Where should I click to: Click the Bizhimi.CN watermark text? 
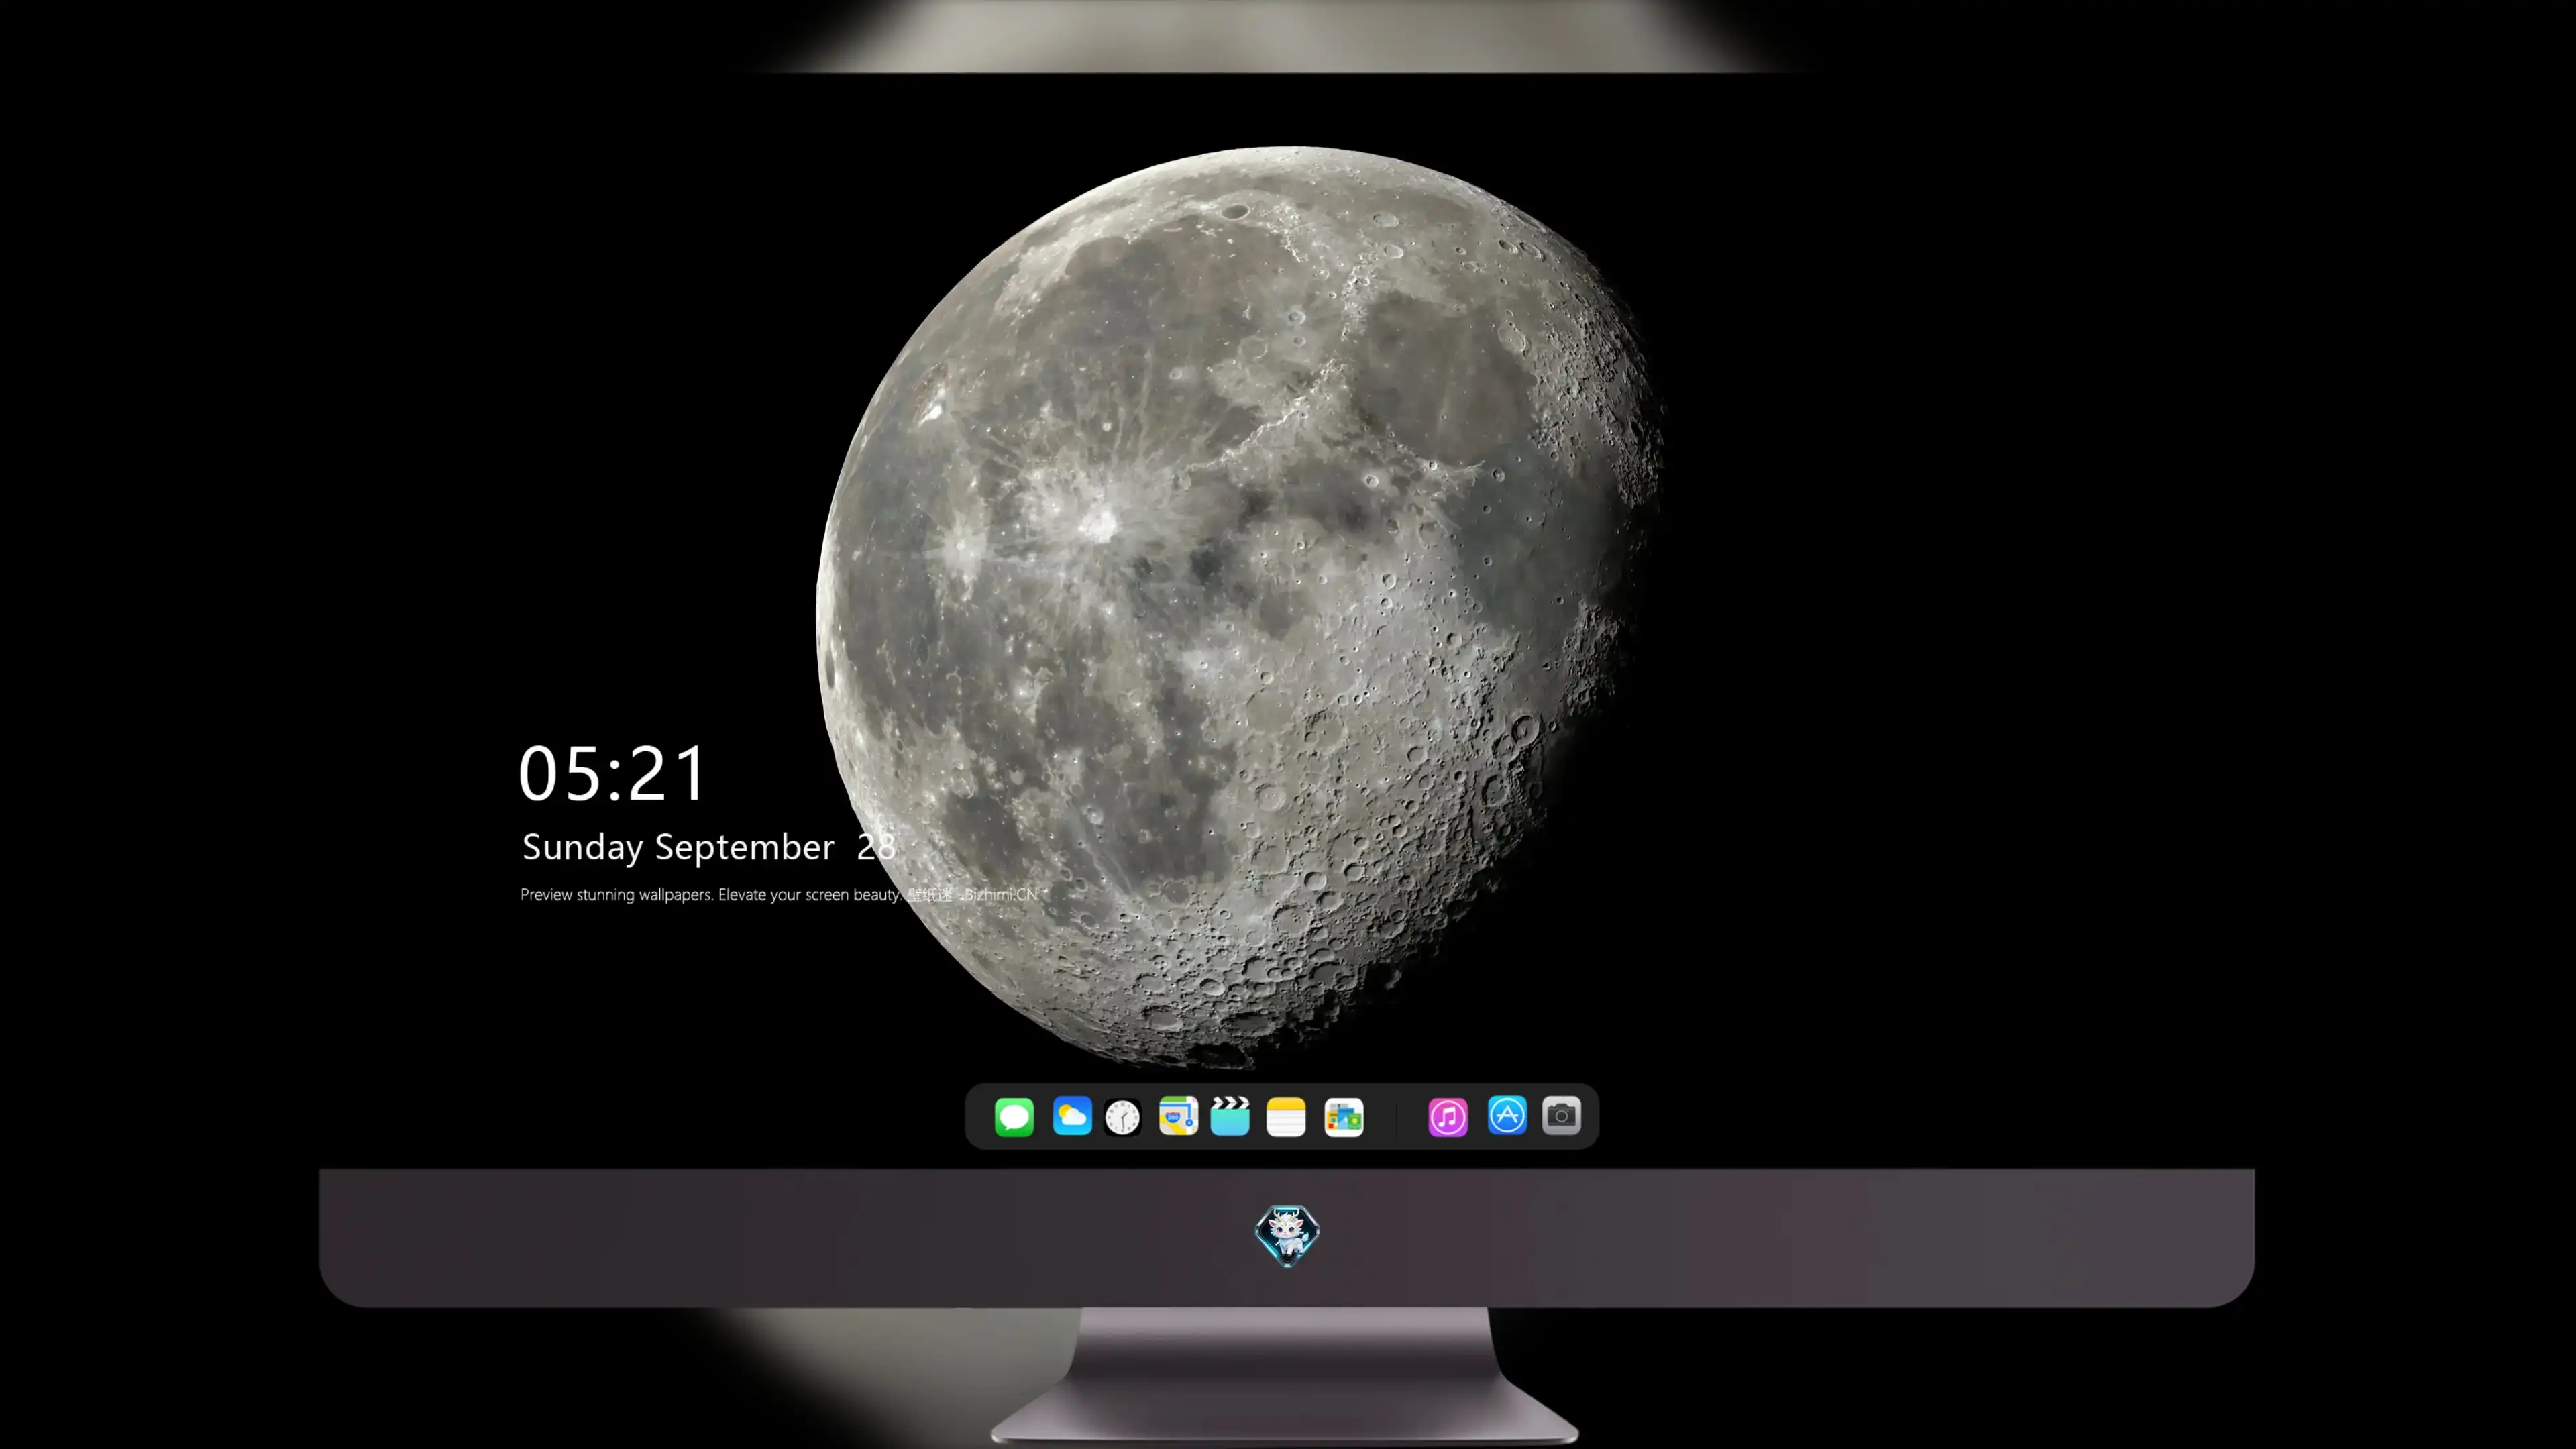(x=1001, y=894)
